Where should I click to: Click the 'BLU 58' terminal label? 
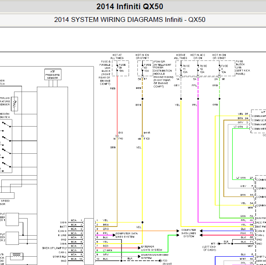[247, 229]
